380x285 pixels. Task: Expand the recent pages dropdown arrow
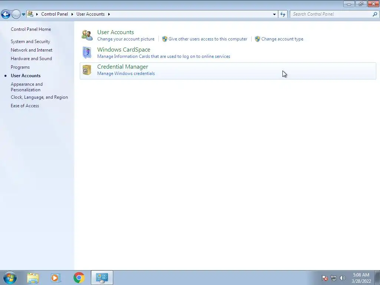[x=23, y=14]
